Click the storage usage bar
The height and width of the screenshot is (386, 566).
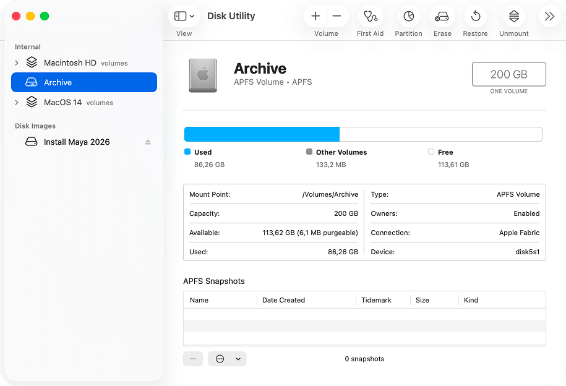[x=362, y=134]
